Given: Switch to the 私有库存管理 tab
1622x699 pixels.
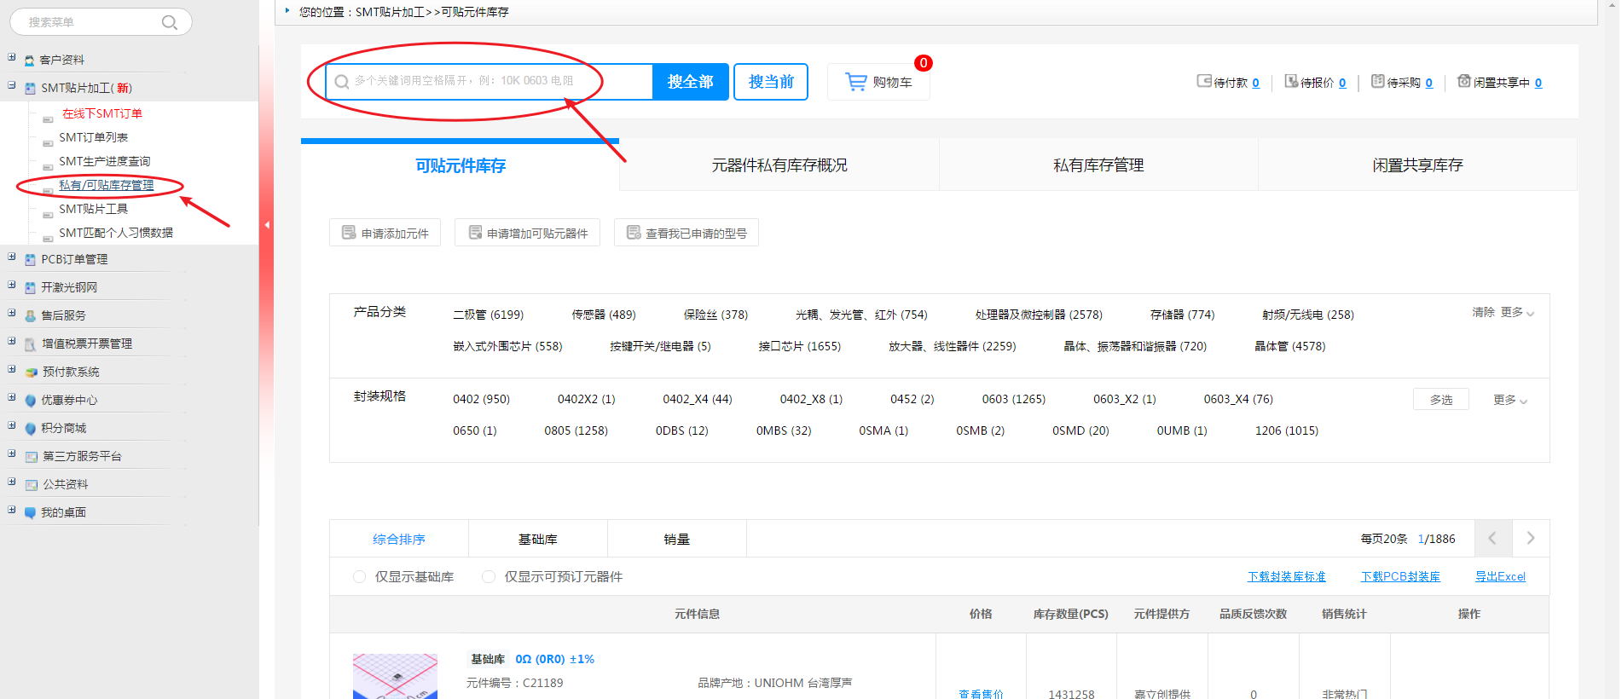Looking at the screenshot, I should pos(1098,165).
